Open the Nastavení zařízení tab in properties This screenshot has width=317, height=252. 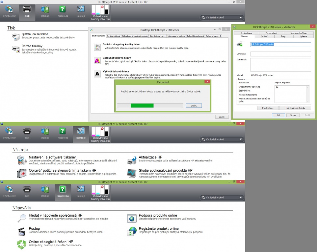(x=299, y=33)
